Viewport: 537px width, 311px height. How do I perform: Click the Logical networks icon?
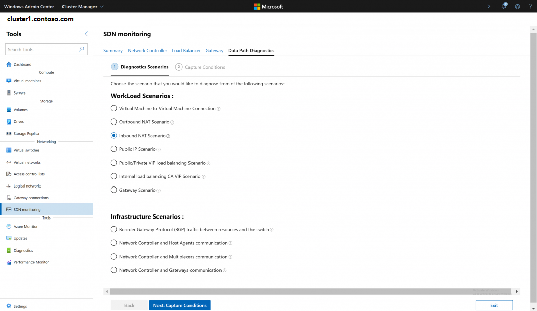pos(9,186)
